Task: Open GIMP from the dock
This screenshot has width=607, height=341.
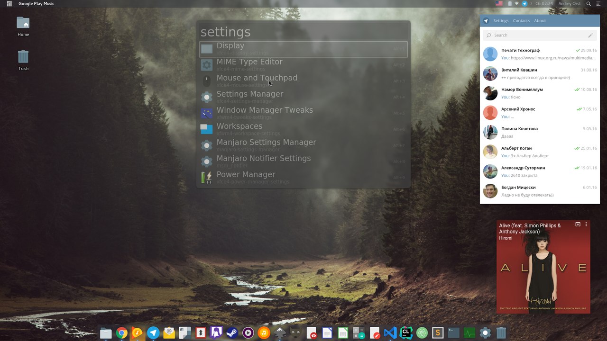Action: click(x=295, y=332)
